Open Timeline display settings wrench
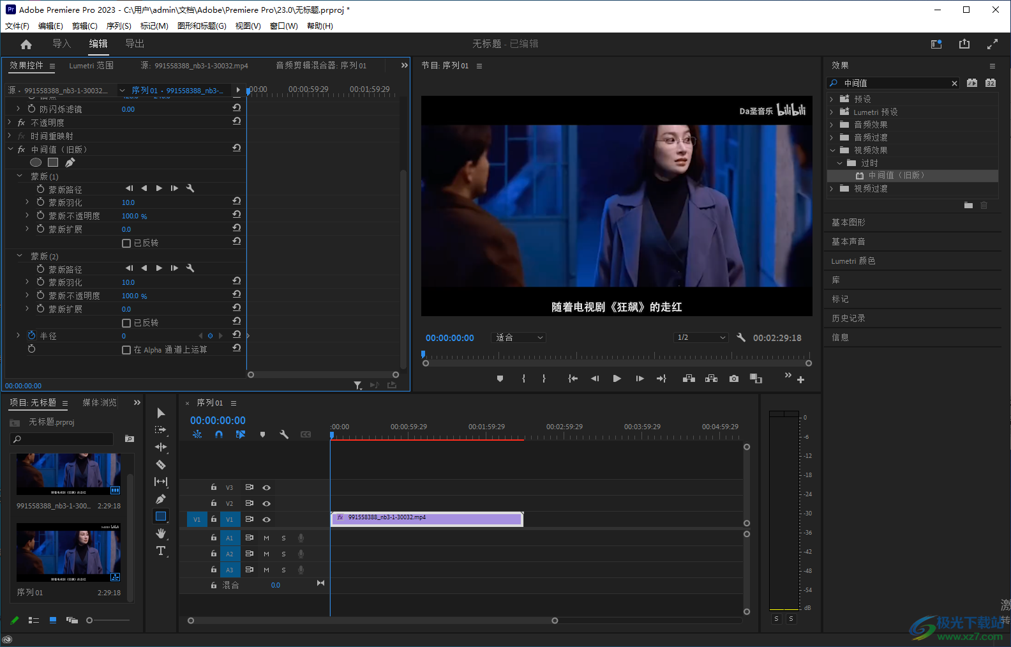This screenshot has height=647, width=1011. tap(284, 434)
